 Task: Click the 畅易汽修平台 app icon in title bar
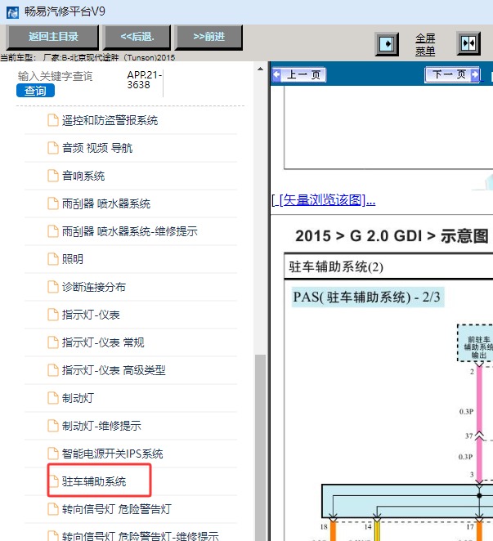(x=12, y=12)
